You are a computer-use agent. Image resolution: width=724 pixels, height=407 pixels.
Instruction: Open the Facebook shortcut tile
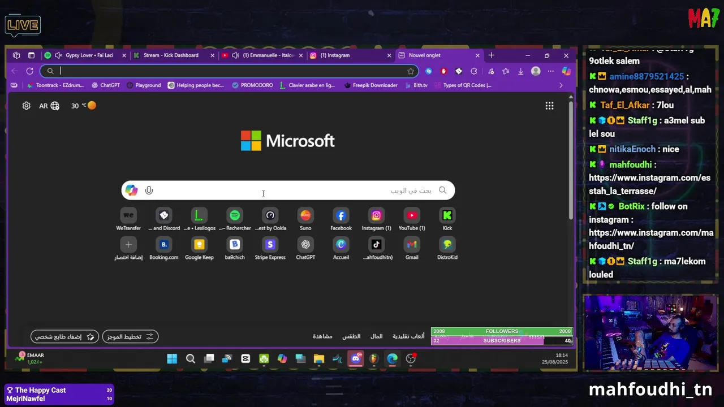pyautogui.click(x=341, y=219)
